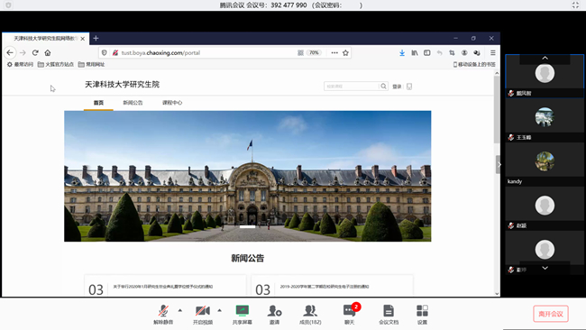
Task: Click the 离开会议 leave button
Action: click(x=551, y=314)
